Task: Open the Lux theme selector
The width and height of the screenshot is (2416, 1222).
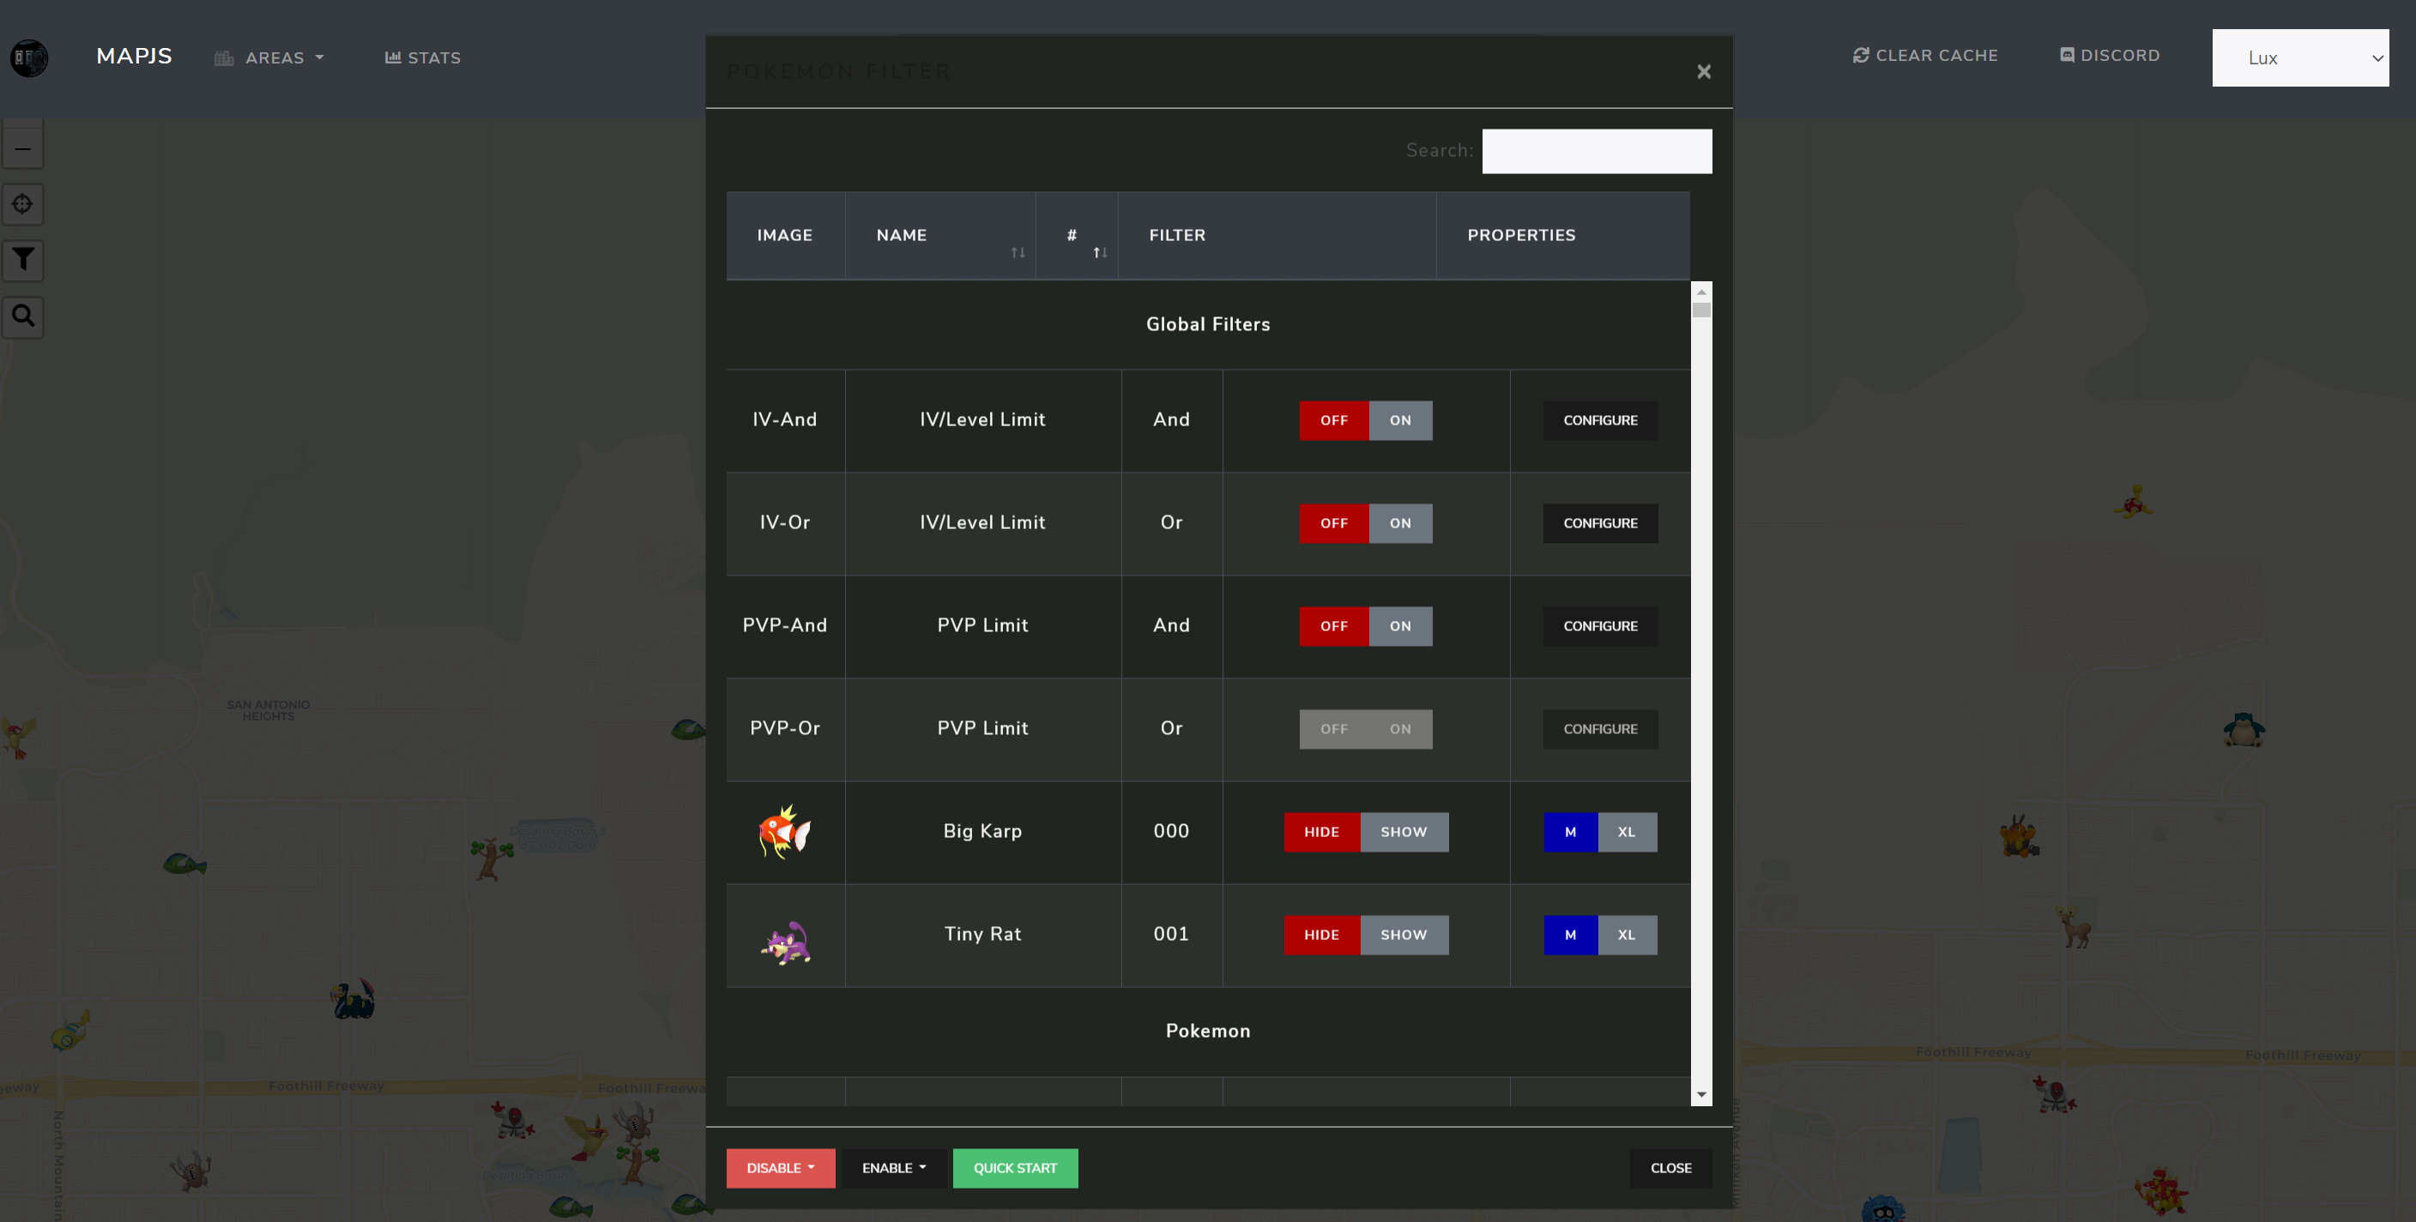Action: pos(2298,58)
